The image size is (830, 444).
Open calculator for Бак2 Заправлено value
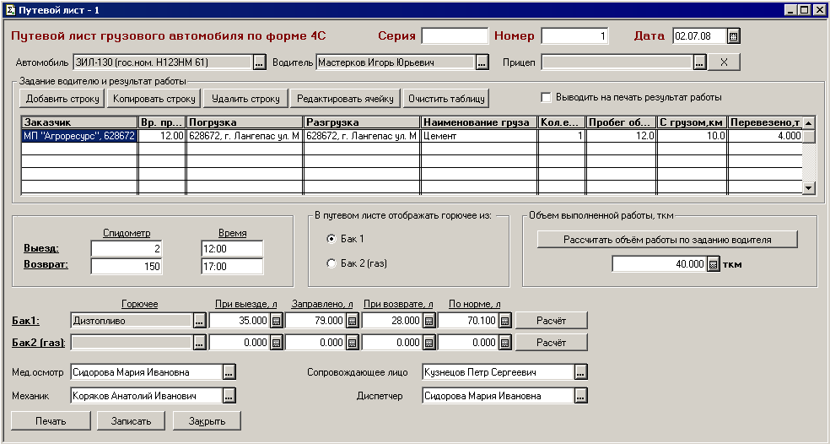pos(352,343)
